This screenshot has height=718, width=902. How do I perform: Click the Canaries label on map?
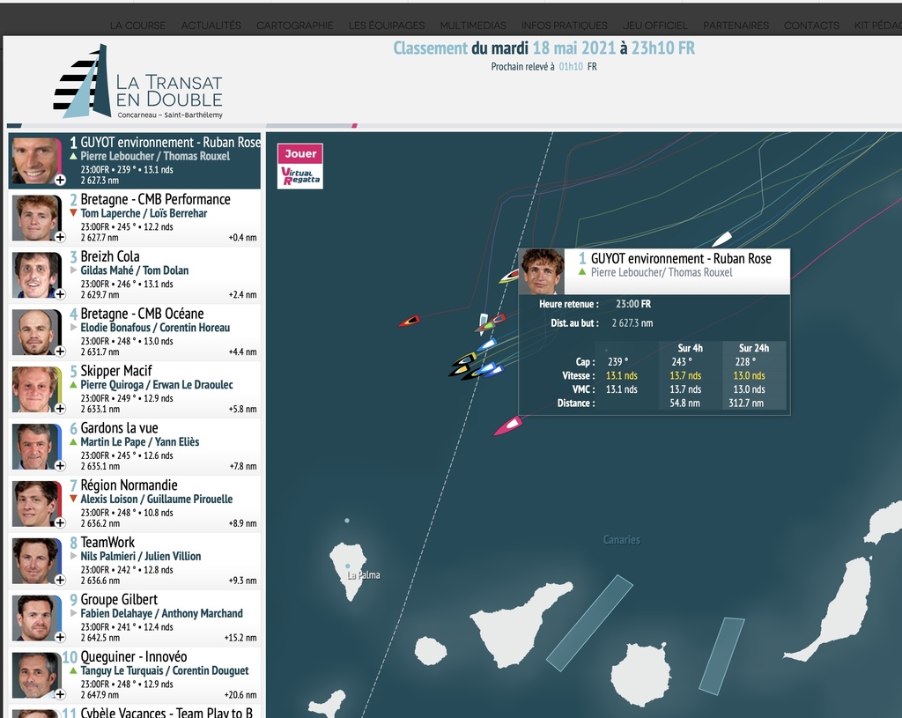(x=621, y=540)
